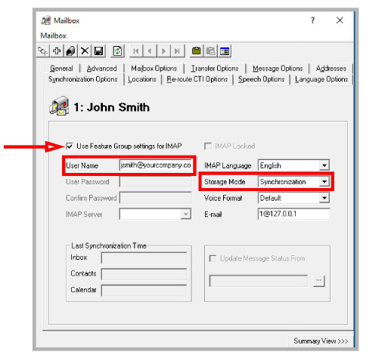Screen dimensions: 391x364
Task: Click the plus add-new toolbar icon
Action: pyautogui.click(x=57, y=51)
